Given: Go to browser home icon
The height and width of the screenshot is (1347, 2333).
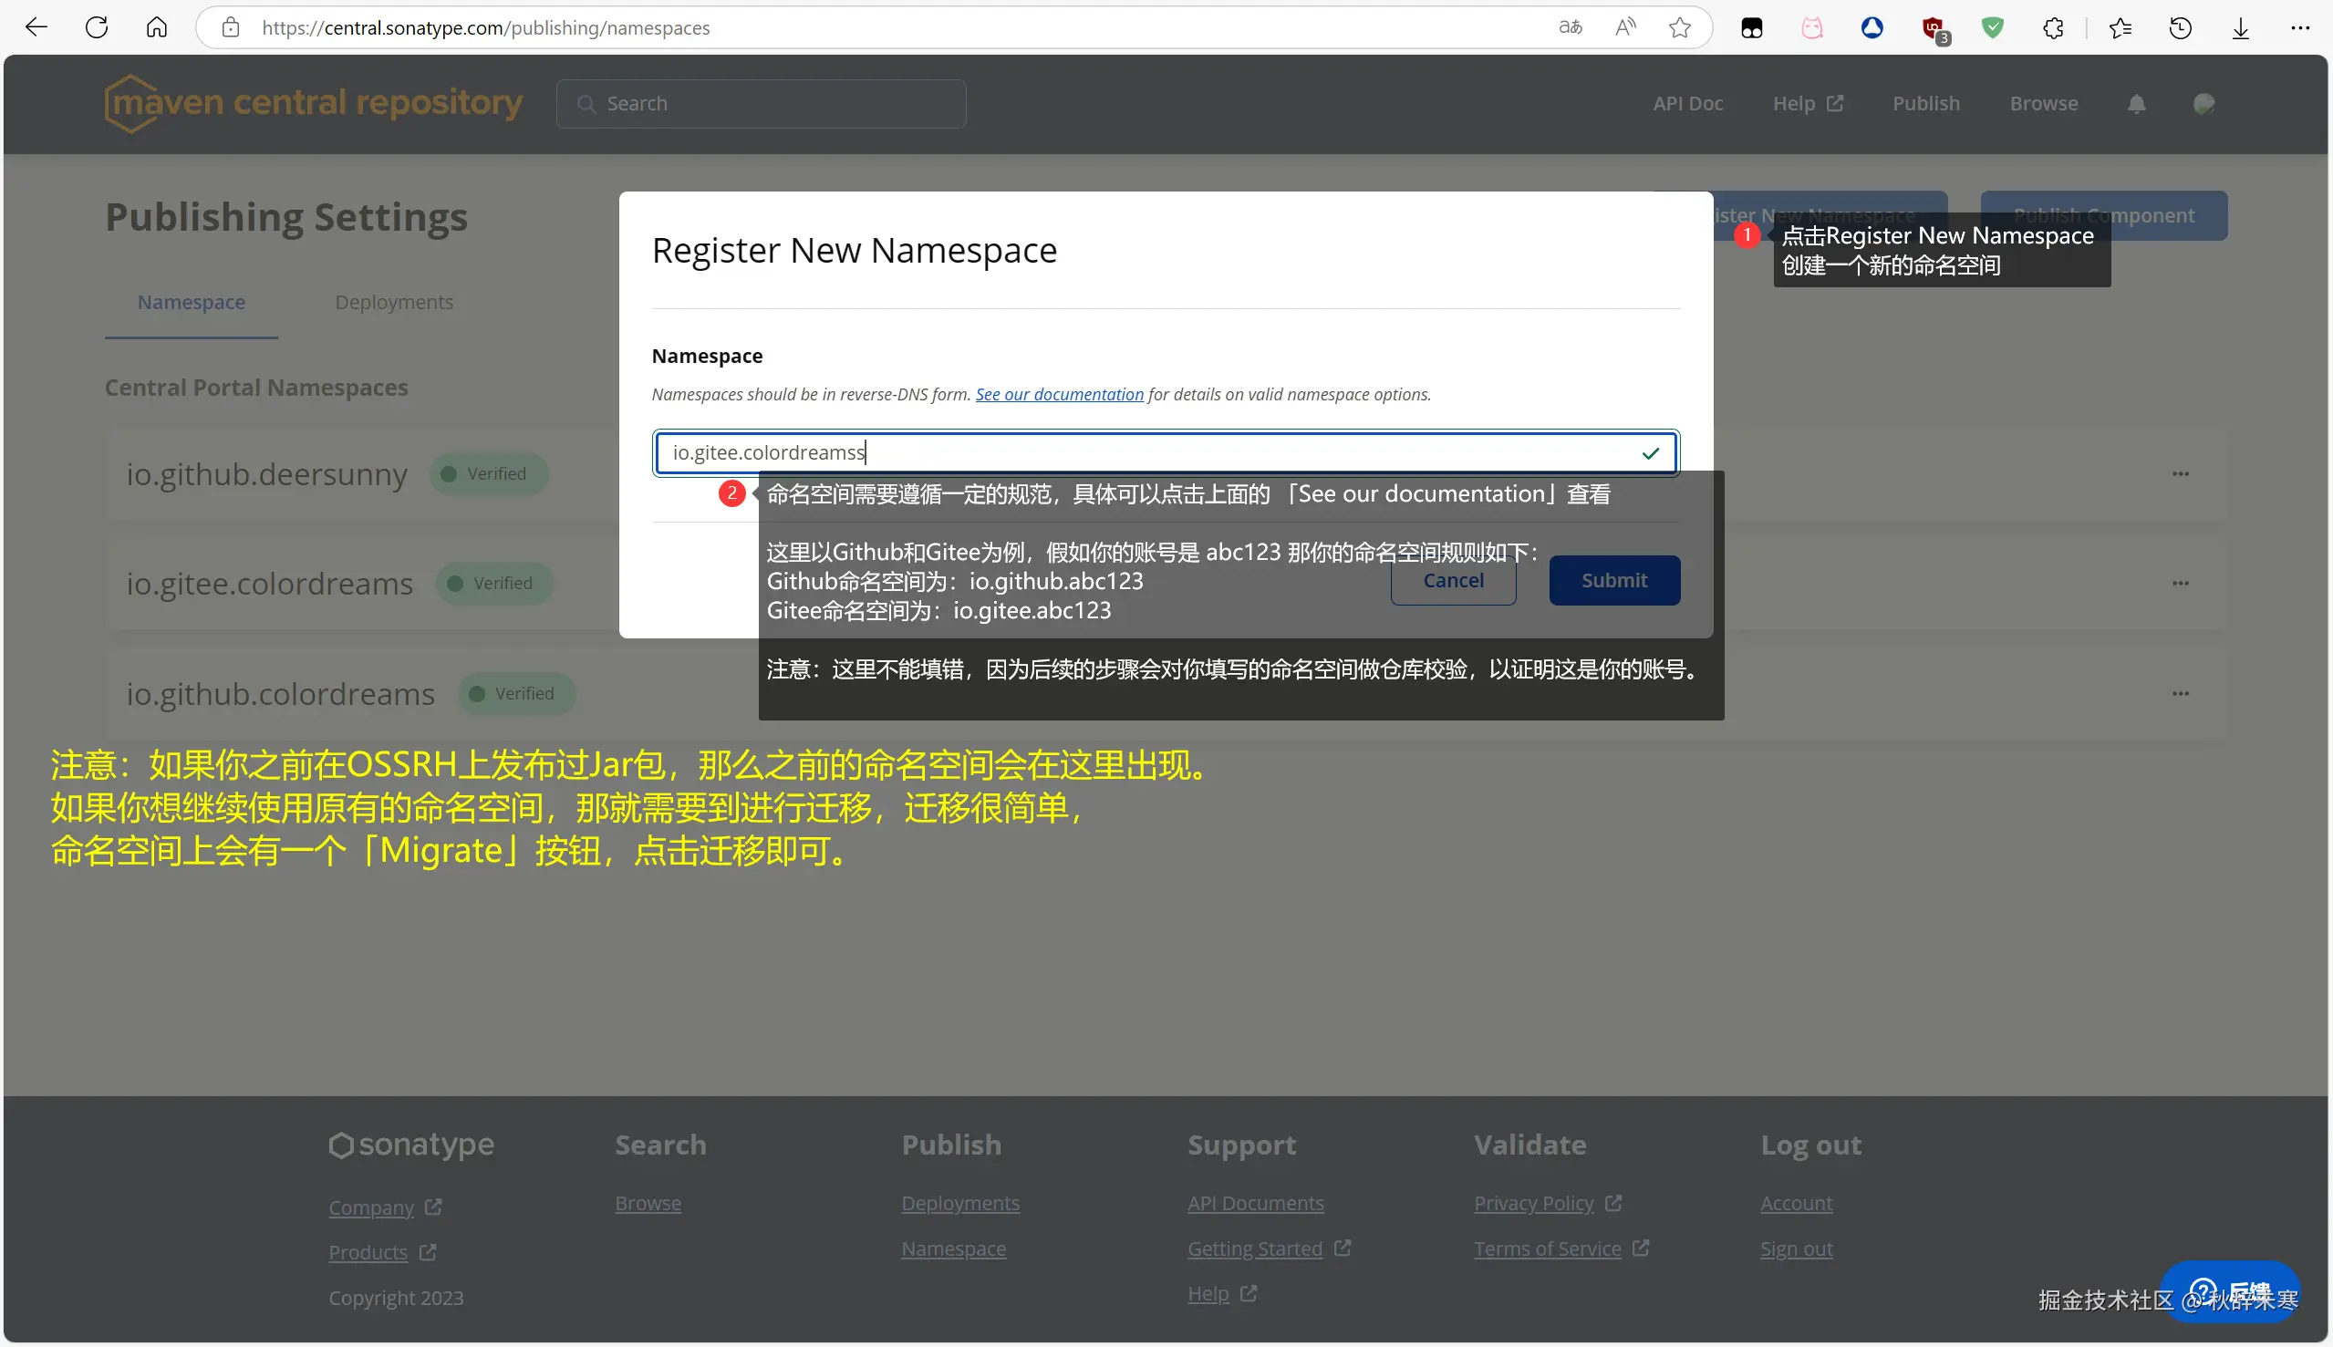Looking at the screenshot, I should click(x=156, y=27).
